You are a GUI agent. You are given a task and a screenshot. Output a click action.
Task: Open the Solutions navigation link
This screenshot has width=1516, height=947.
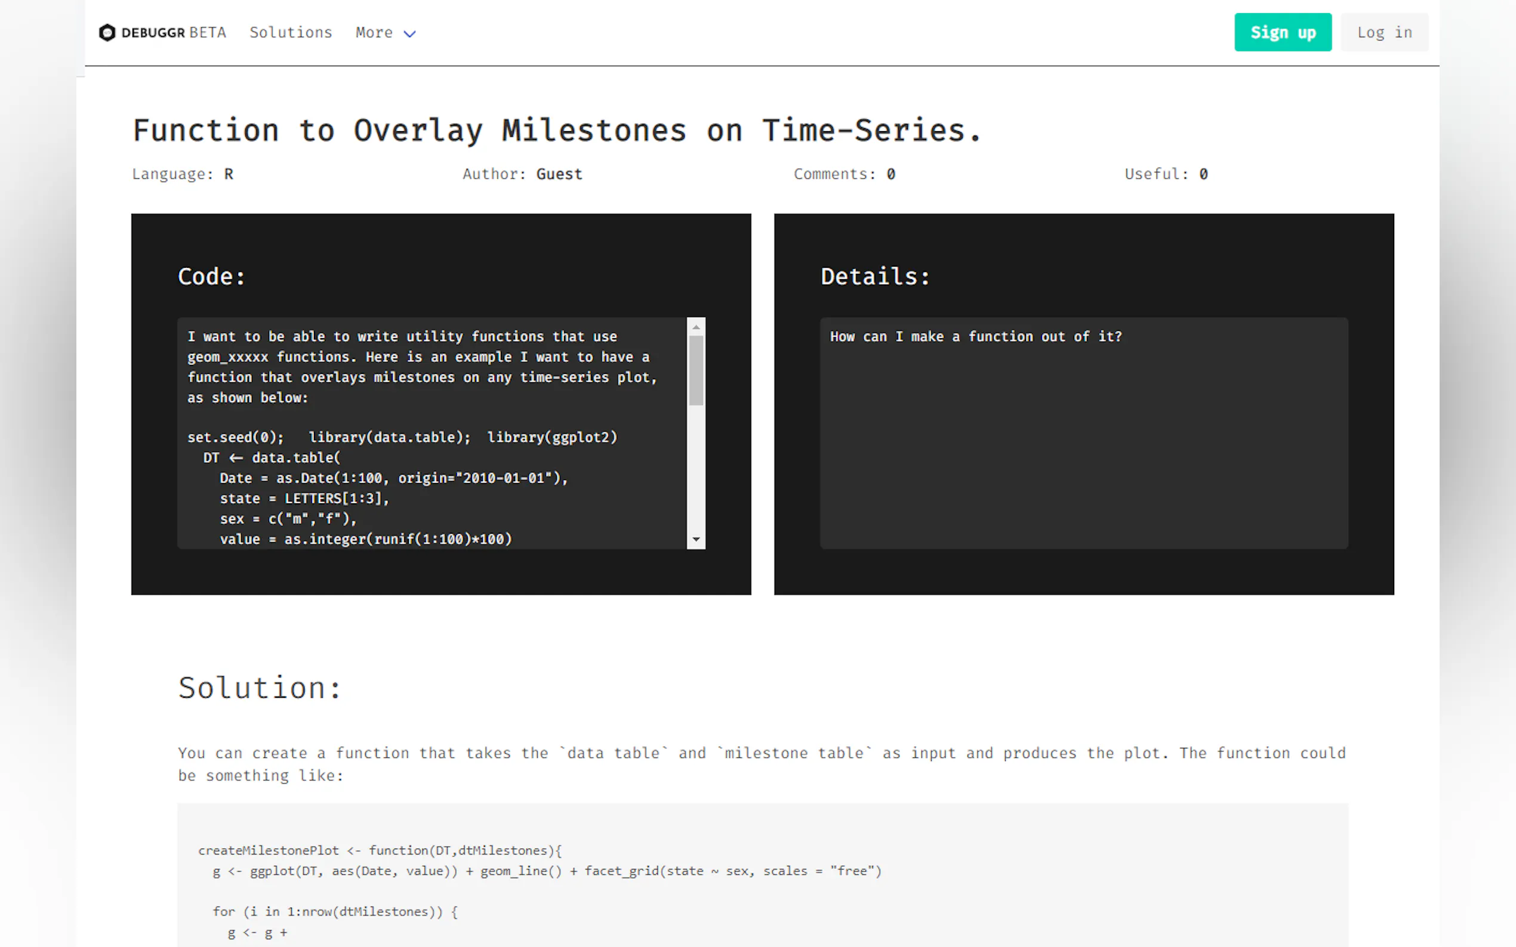pos(291,33)
